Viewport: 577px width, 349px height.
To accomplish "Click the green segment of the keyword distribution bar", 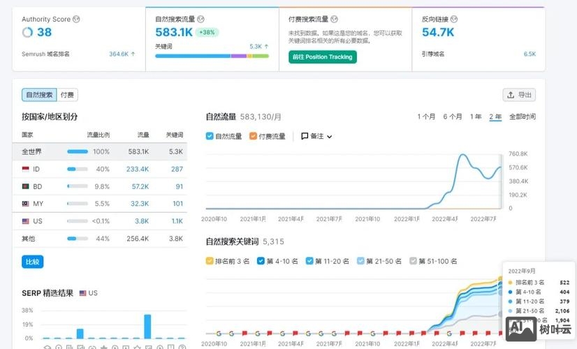I will pos(261,56).
